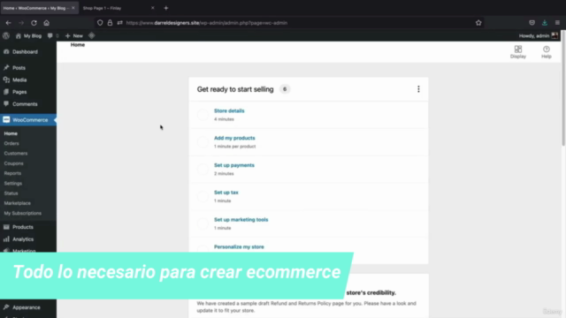Open WooCommerce Settings submenu item

[x=13, y=183]
